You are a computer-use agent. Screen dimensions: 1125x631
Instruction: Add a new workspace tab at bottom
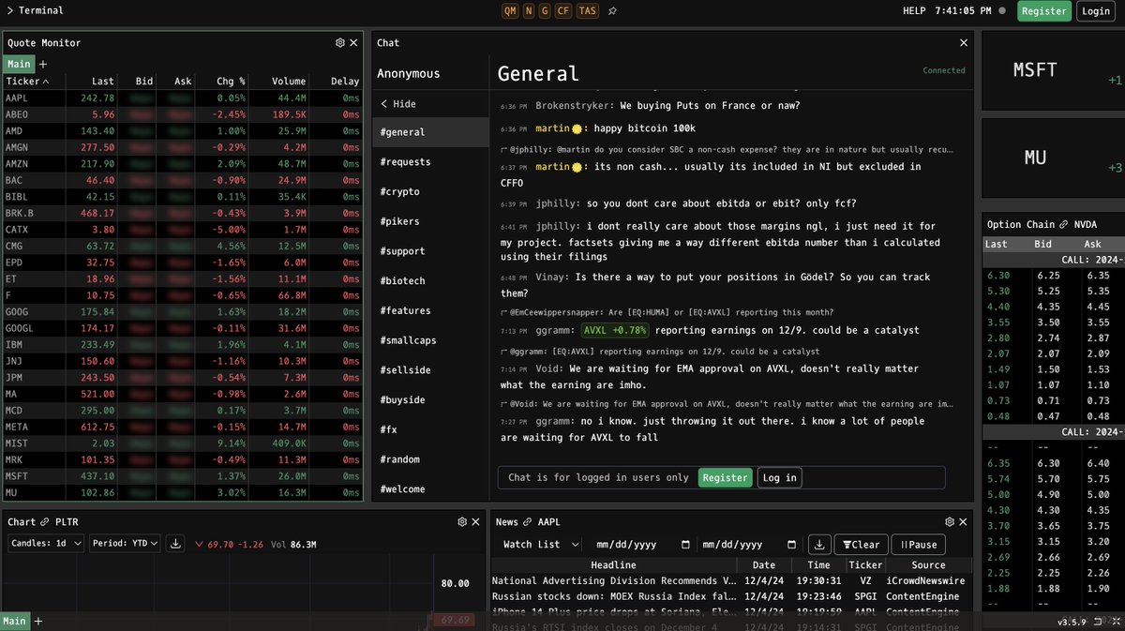pyautogui.click(x=38, y=621)
